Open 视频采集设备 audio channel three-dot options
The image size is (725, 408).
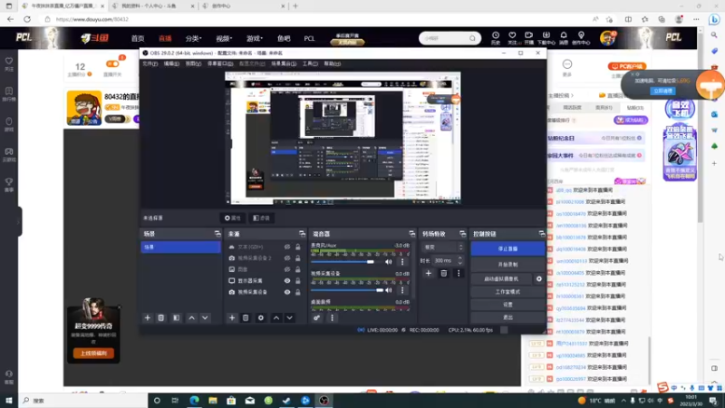(x=402, y=290)
